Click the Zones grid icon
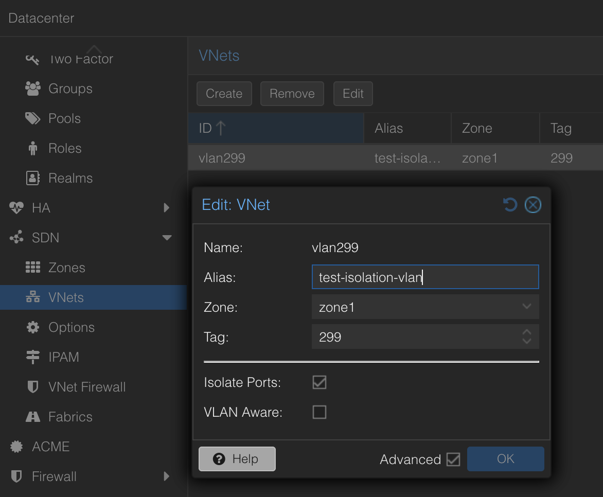Viewport: 603px width, 497px height. tap(32, 268)
